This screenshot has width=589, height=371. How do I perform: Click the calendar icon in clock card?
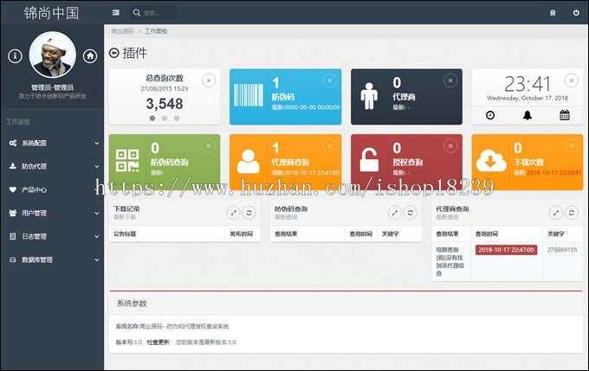tap(565, 115)
